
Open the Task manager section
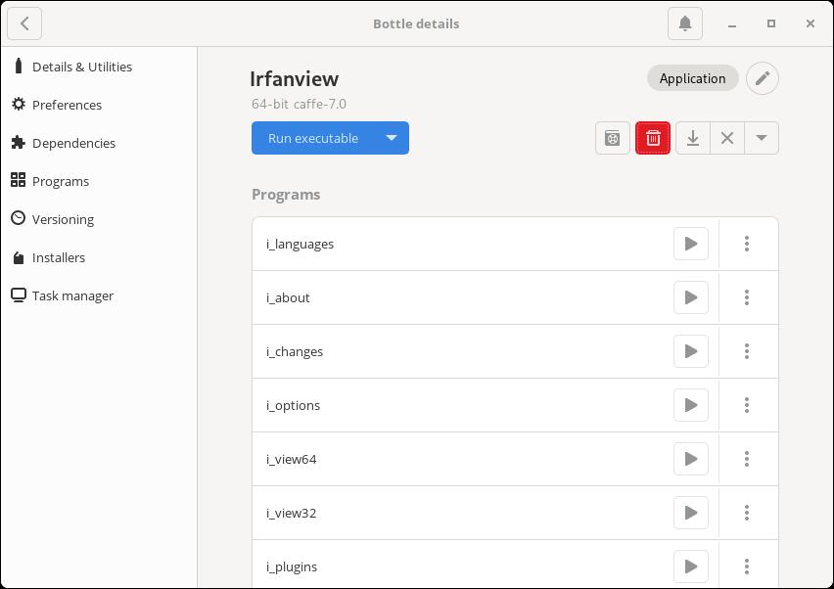coord(99,295)
